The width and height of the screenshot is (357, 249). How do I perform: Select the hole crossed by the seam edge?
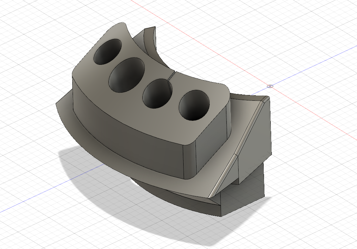click(x=157, y=94)
